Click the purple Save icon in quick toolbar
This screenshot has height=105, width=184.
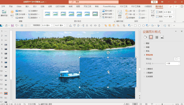(12, 25)
